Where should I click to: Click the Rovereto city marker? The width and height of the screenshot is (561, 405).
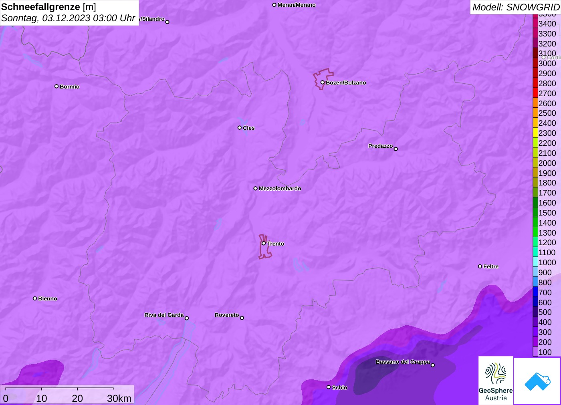pos(242,318)
